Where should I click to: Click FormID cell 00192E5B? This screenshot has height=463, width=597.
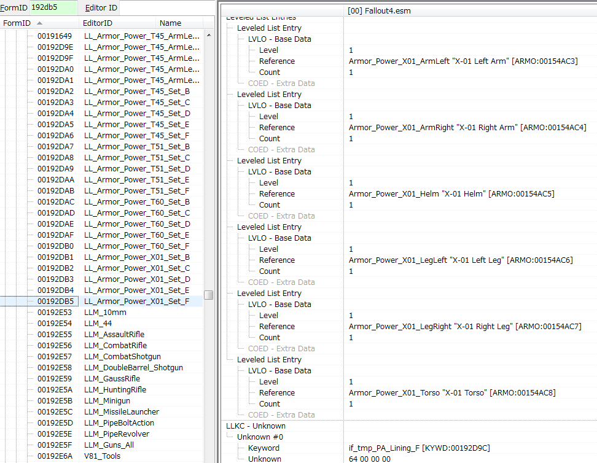coord(55,400)
